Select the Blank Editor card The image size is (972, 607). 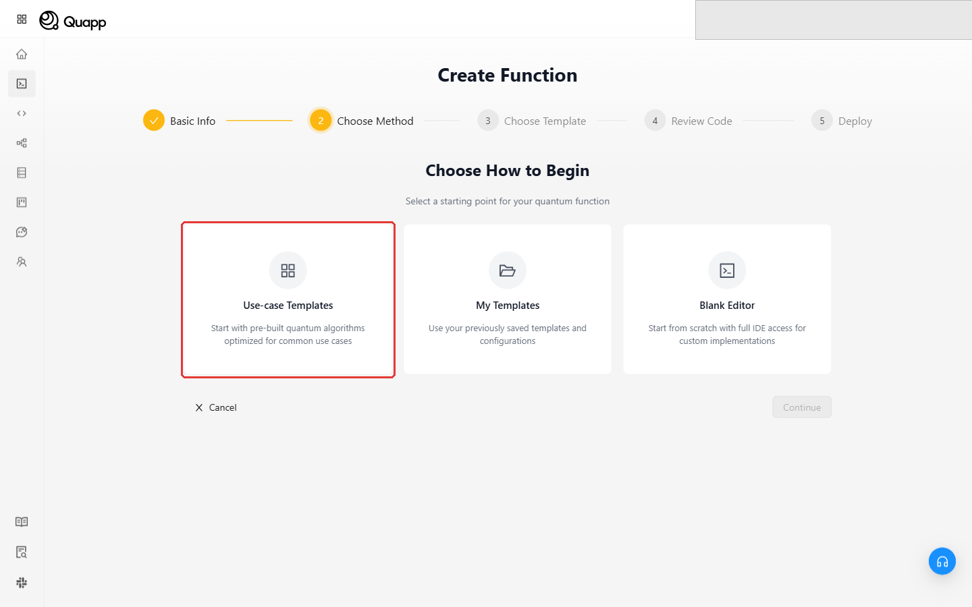tap(727, 299)
